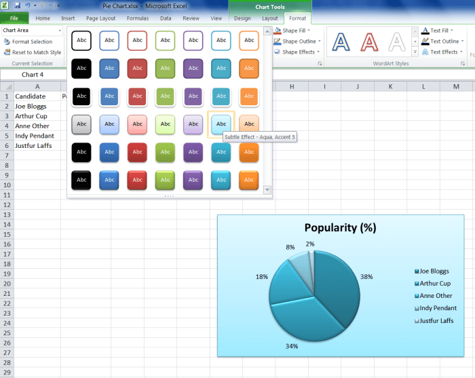Switch to the chart Design tab

[242, 18]
